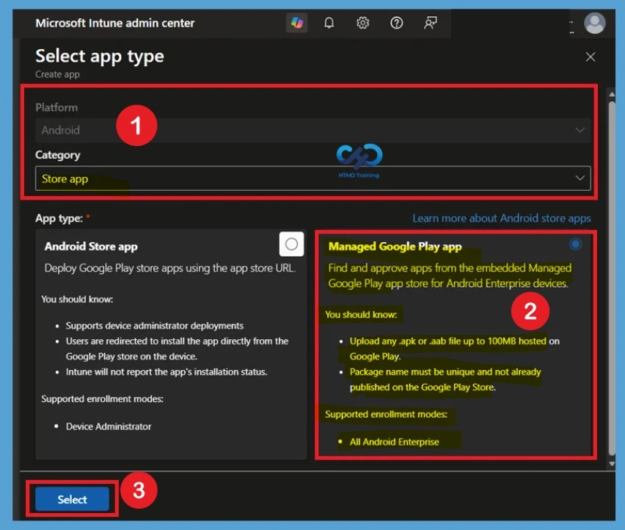Click Intune will not report installation status text
This screenshot has height=530, width=625.
[x=167, y=371]
